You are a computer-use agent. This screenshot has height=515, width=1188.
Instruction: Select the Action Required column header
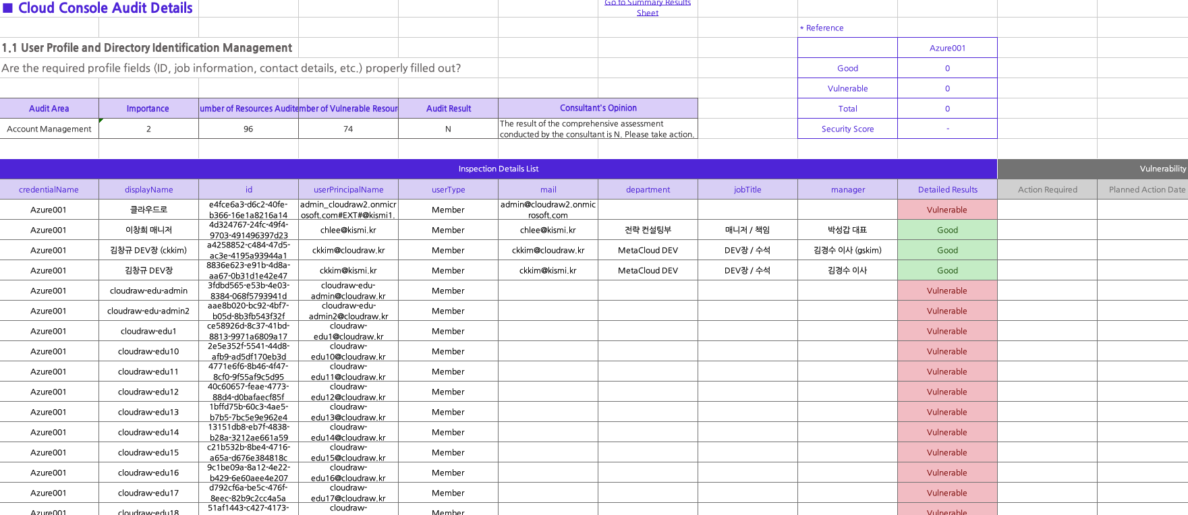1047,189
